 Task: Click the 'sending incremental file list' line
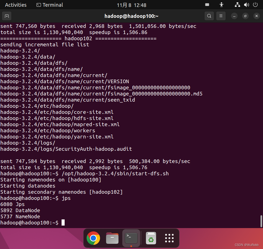coord(45,45)
